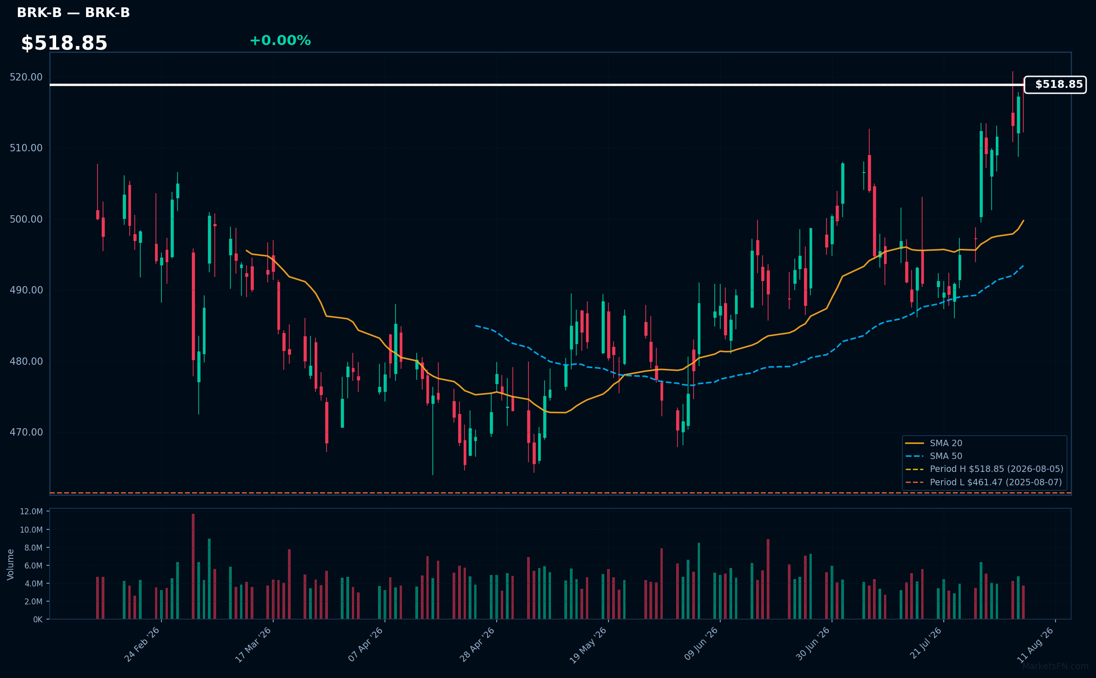
Task: Click the +0.00% change indicator
Action: click(280, 40)
